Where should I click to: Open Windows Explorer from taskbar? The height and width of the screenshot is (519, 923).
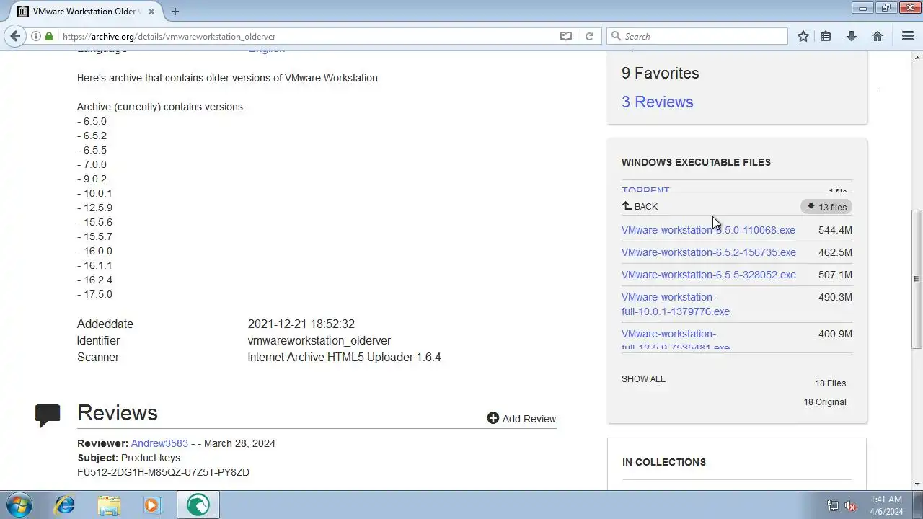[x=109, y=505]
